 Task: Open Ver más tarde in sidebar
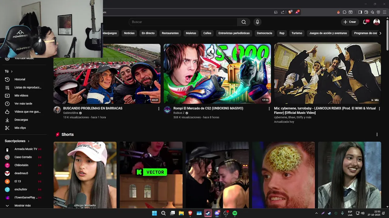23,104
